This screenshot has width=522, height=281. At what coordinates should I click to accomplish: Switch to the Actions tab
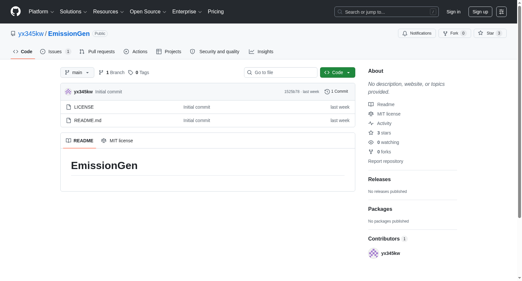coord(136,52)
